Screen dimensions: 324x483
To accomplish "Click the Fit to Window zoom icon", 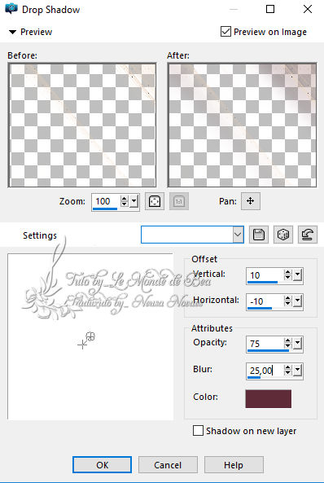I will point(155,201).
